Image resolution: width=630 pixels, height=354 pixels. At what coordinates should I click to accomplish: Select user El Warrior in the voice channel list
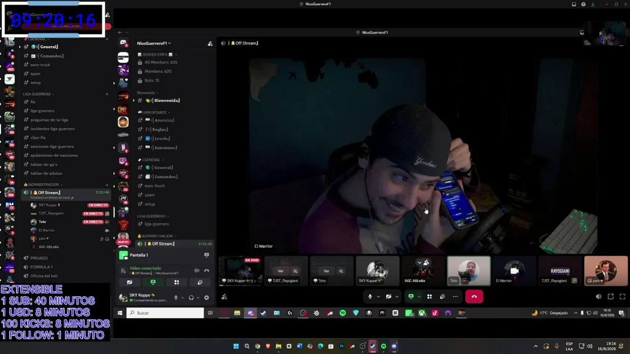coord(47,230)
